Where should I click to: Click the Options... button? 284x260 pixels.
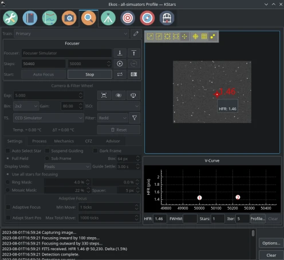click(271, 243)
